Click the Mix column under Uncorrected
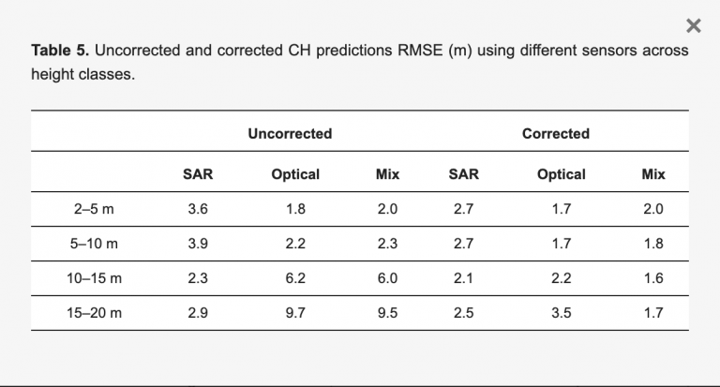The width and height of the screenshot is (720, 387). (387, 174)
